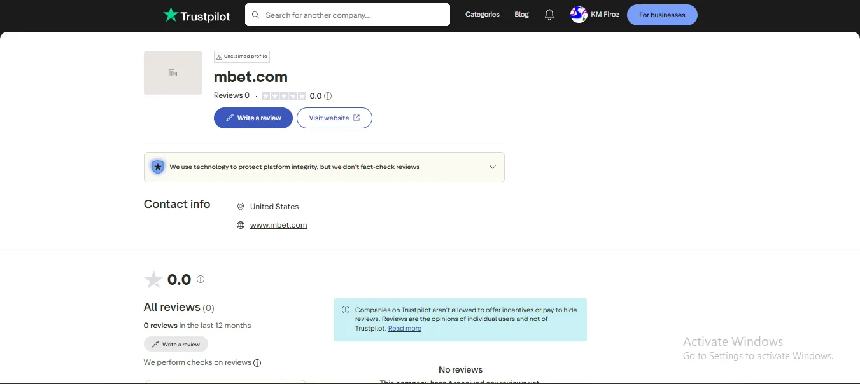Open KM Firoz profile avatar

[579, 15]
